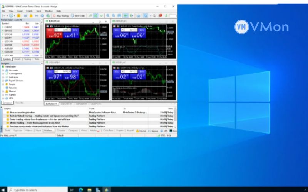Image resolution: width=308 pixels, height=192 pixels.
Task: Open the File menu
Action: coord(3,11)
